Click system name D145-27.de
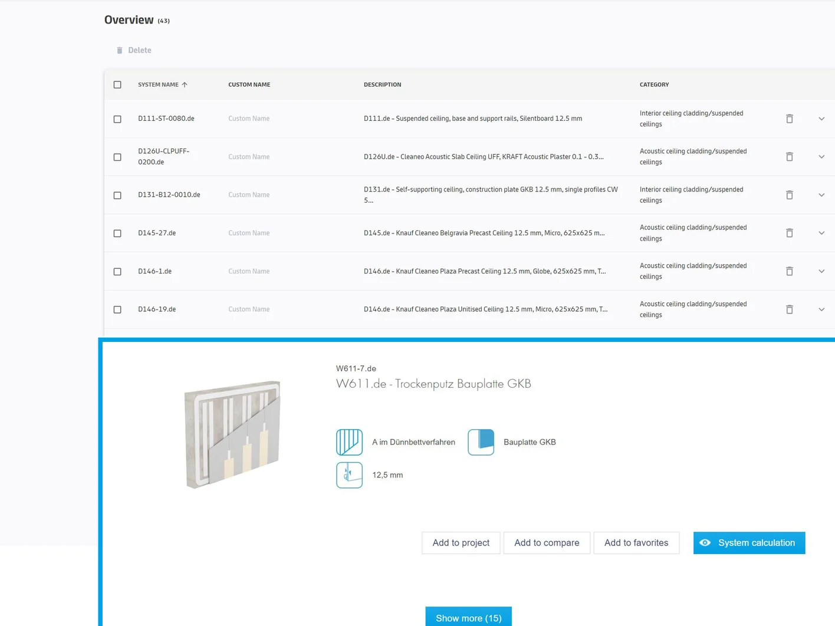Viewport: 835px width, 626px height. click(x=157, y=233)
